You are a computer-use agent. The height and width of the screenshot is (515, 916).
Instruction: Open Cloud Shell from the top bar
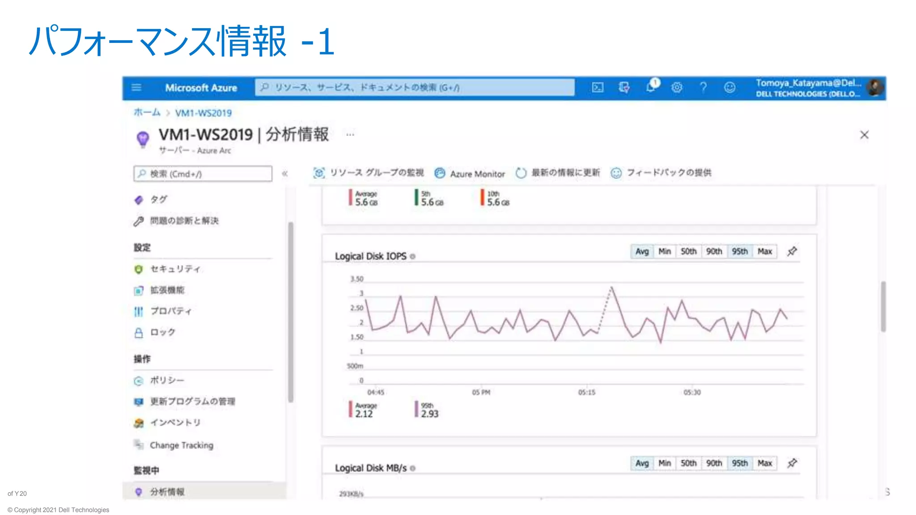[598, 88]
